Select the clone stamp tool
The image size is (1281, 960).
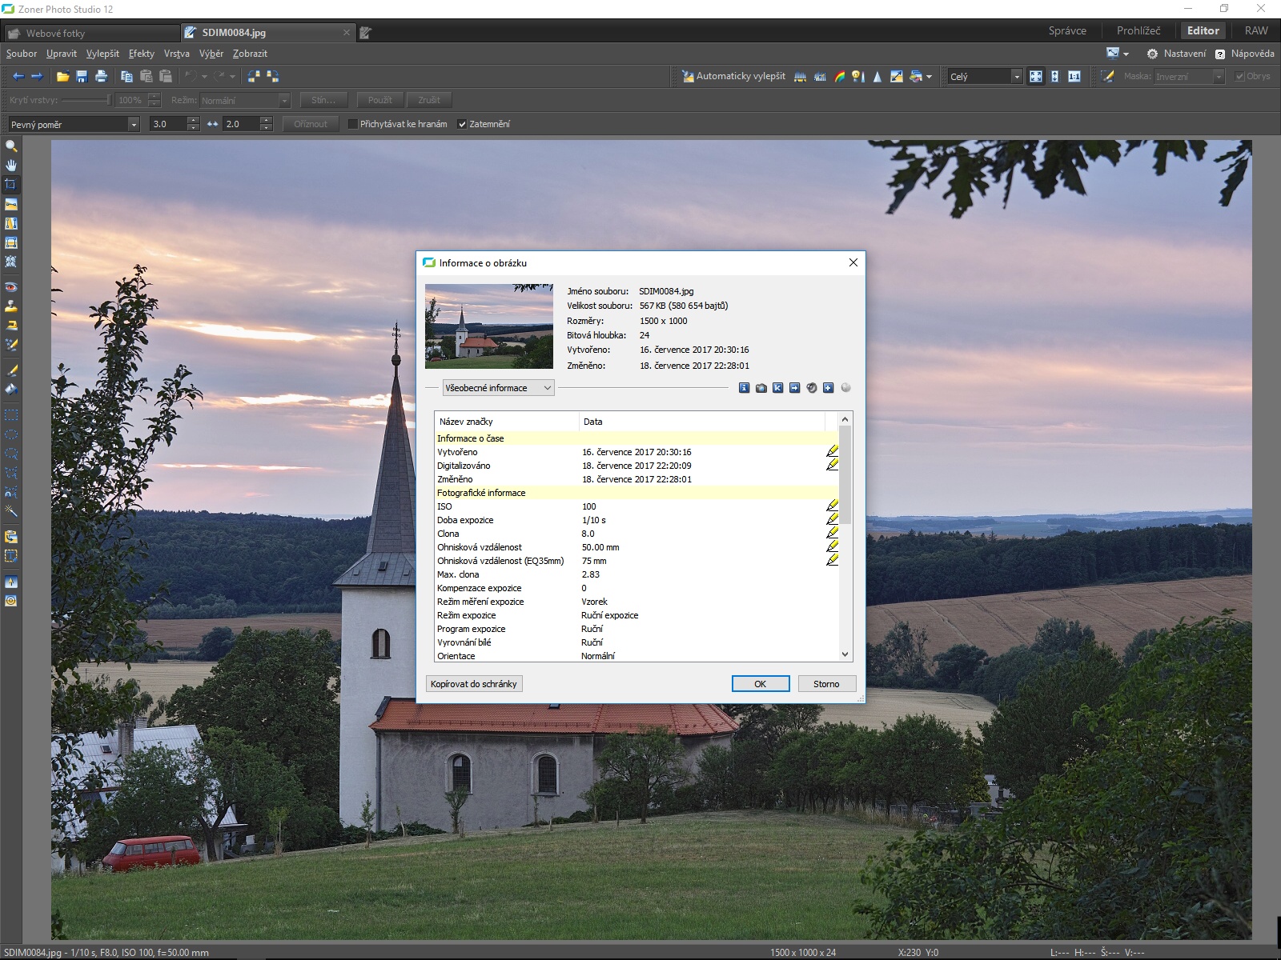[x=11, y=306]
